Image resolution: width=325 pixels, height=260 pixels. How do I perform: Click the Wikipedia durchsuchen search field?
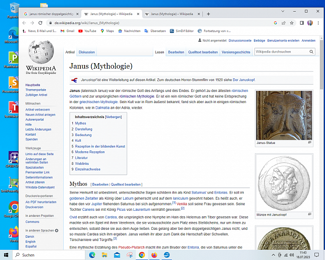click(x=281, y=52)
